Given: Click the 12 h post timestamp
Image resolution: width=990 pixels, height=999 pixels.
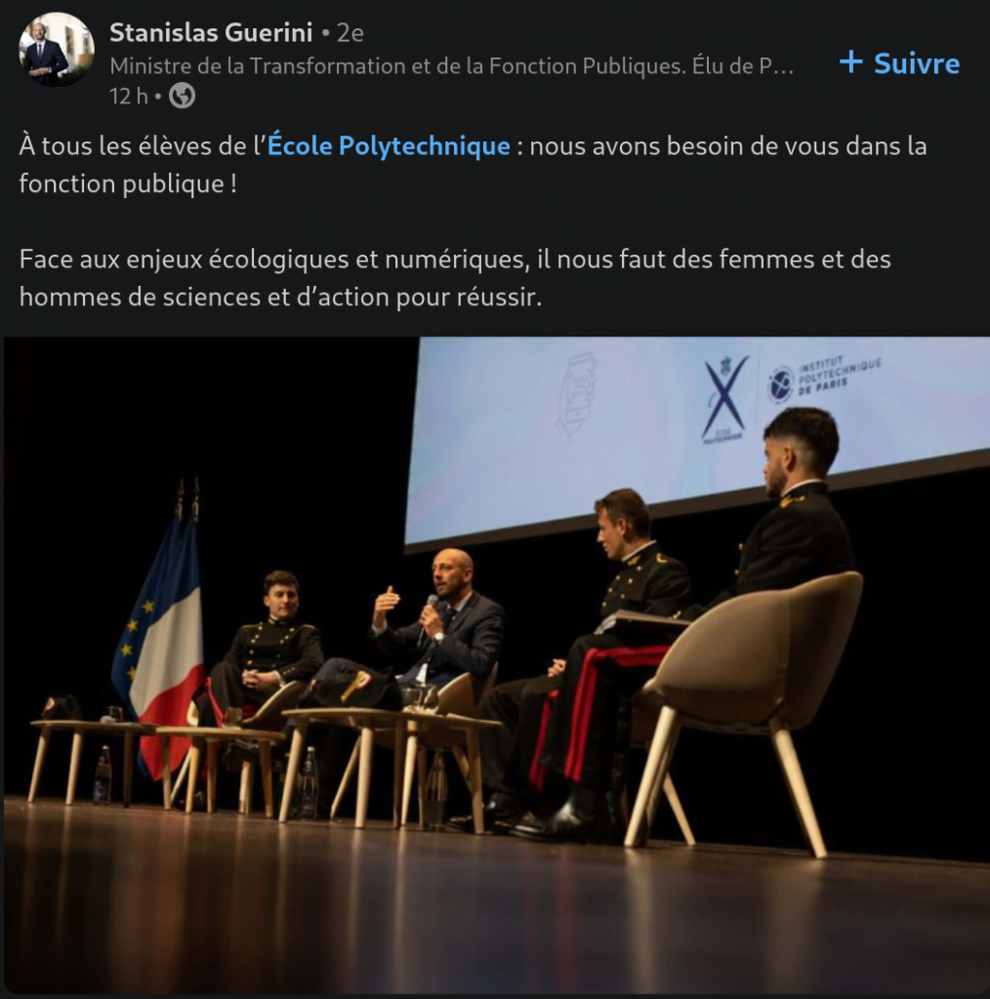Looking at the screenshot, I should (128, 97).
